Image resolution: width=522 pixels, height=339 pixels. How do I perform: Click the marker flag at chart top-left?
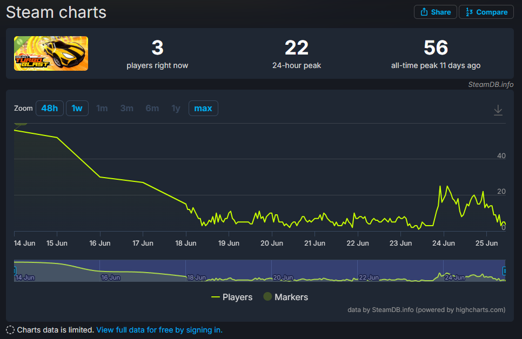coord(21,124)
